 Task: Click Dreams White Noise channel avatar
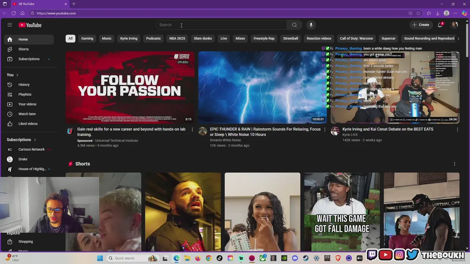tap(203, 131)
